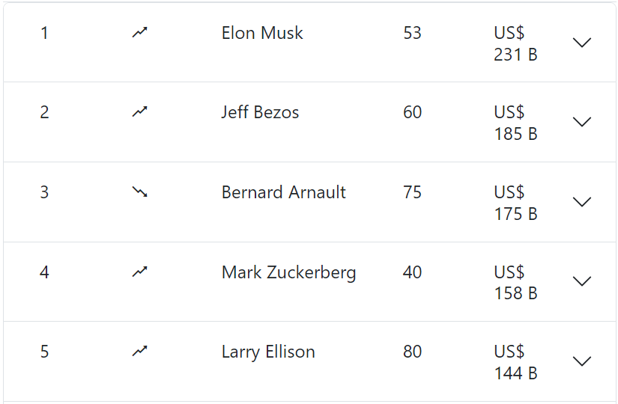Expand Mark Zuckerberg row with chevron
Image resolution: width=618 pixels, height=404 pixels.
coord(582,281)
